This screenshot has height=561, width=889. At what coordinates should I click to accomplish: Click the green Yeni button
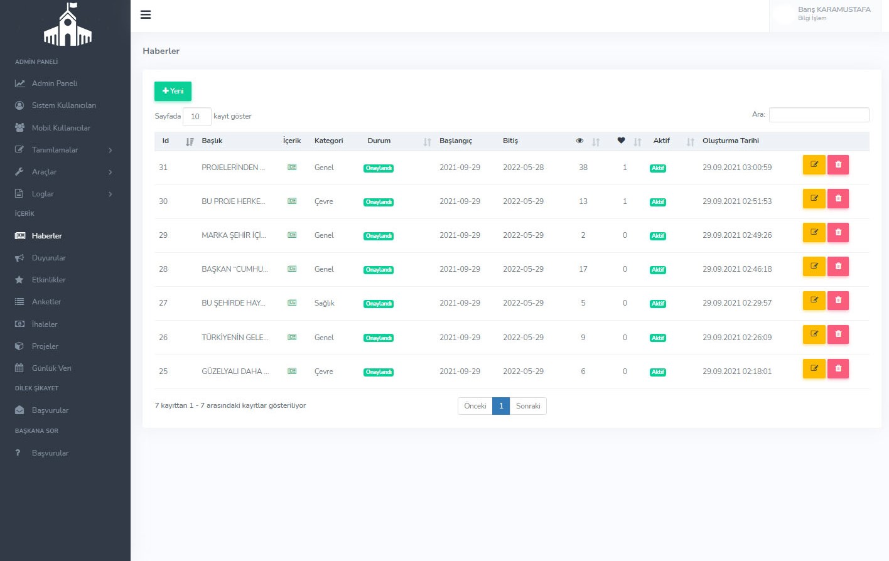pyautogui.click(x=173, y=91)
